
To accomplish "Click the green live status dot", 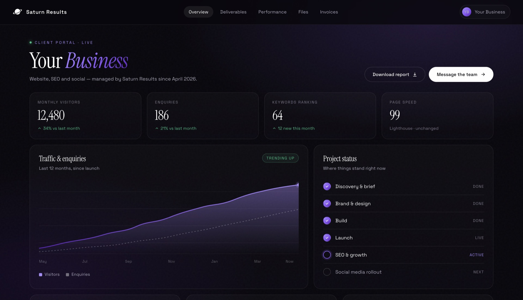I will [31, 43].
